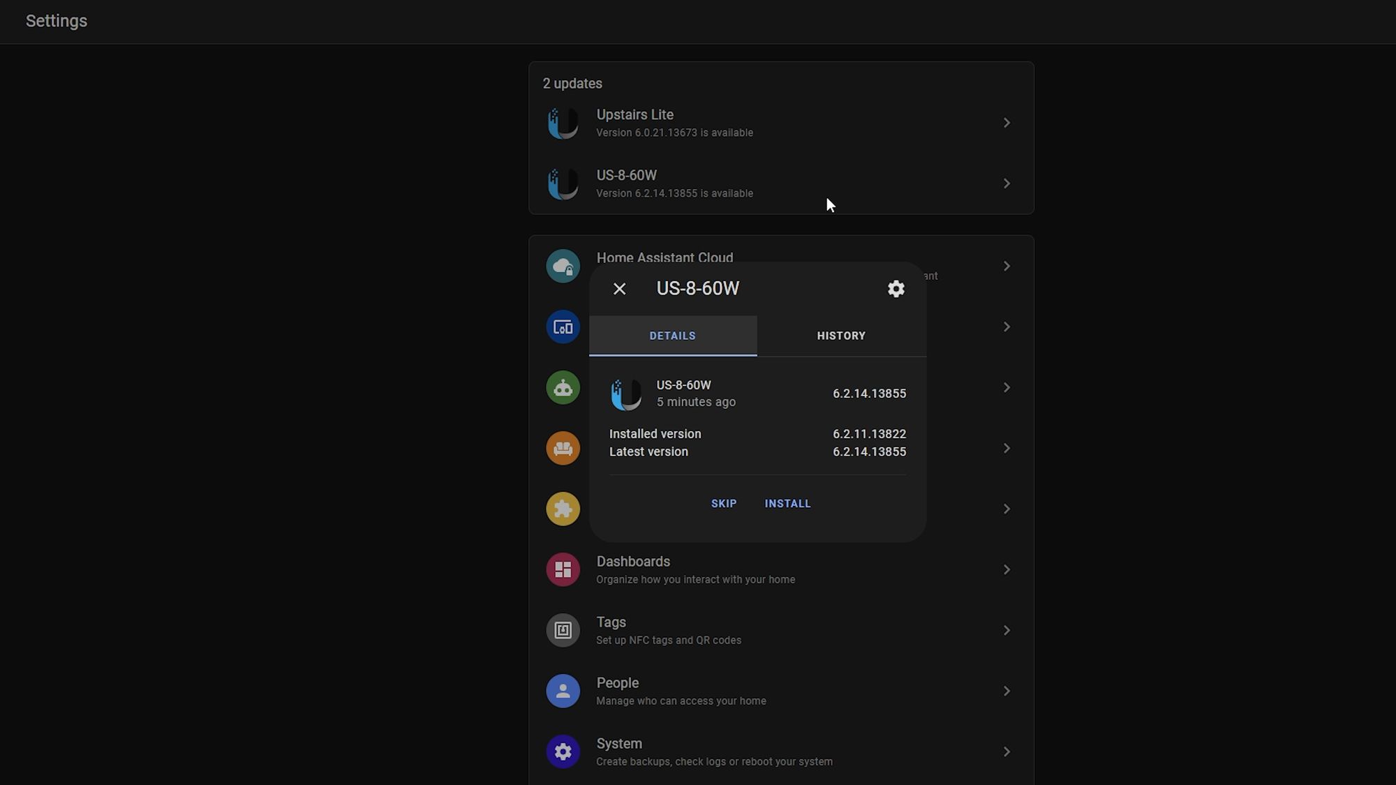This screenshot has width=1396, height=785.
Task: Open Home Assistant Cloud row chevron
Action: coord(1007,266)
